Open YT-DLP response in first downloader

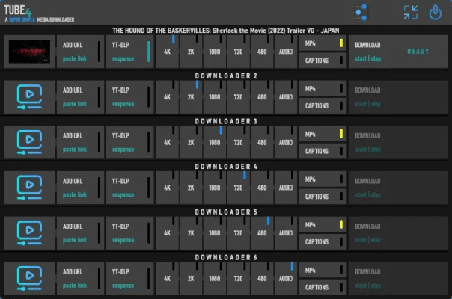(123, 59)
